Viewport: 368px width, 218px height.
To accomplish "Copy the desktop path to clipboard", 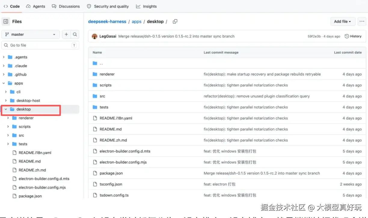I will pyautogui.click(x=175, y=21).
